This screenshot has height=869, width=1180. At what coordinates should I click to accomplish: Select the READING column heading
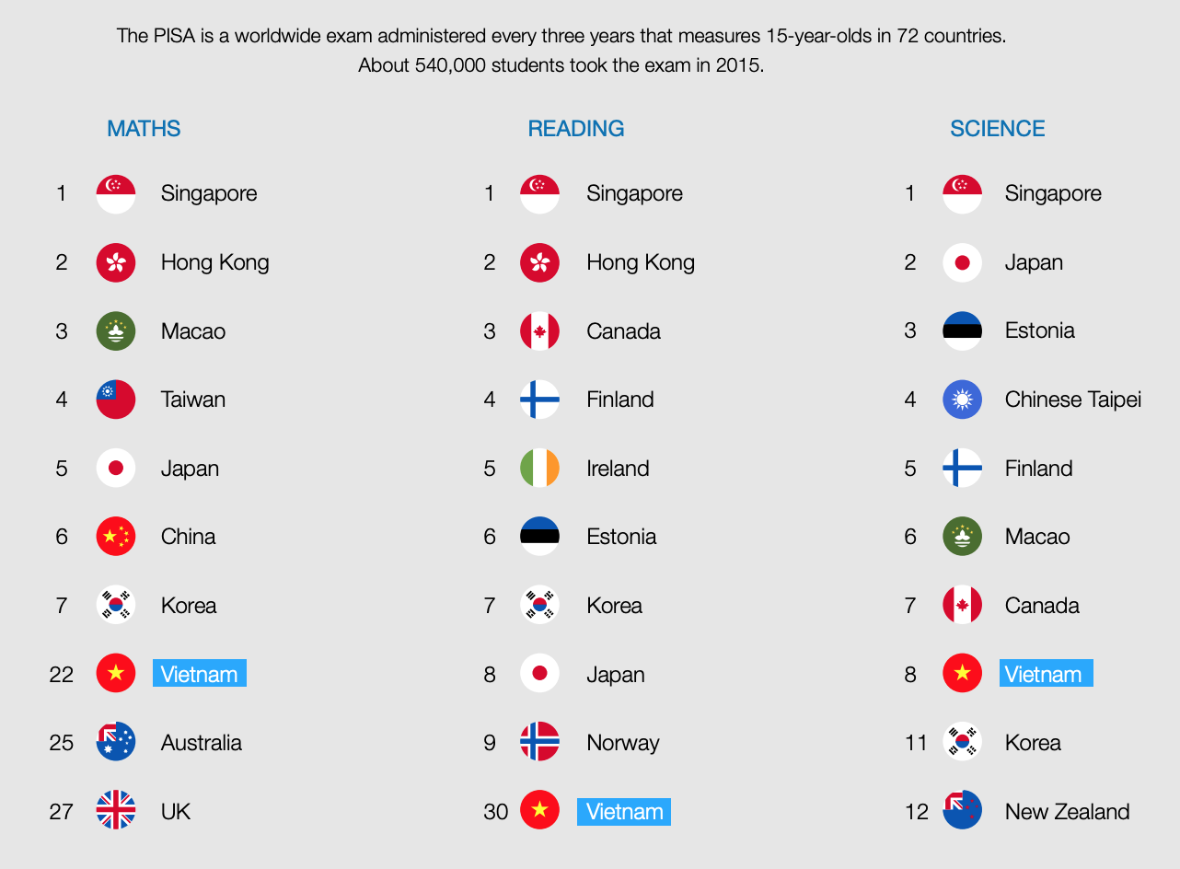(576, 129)
